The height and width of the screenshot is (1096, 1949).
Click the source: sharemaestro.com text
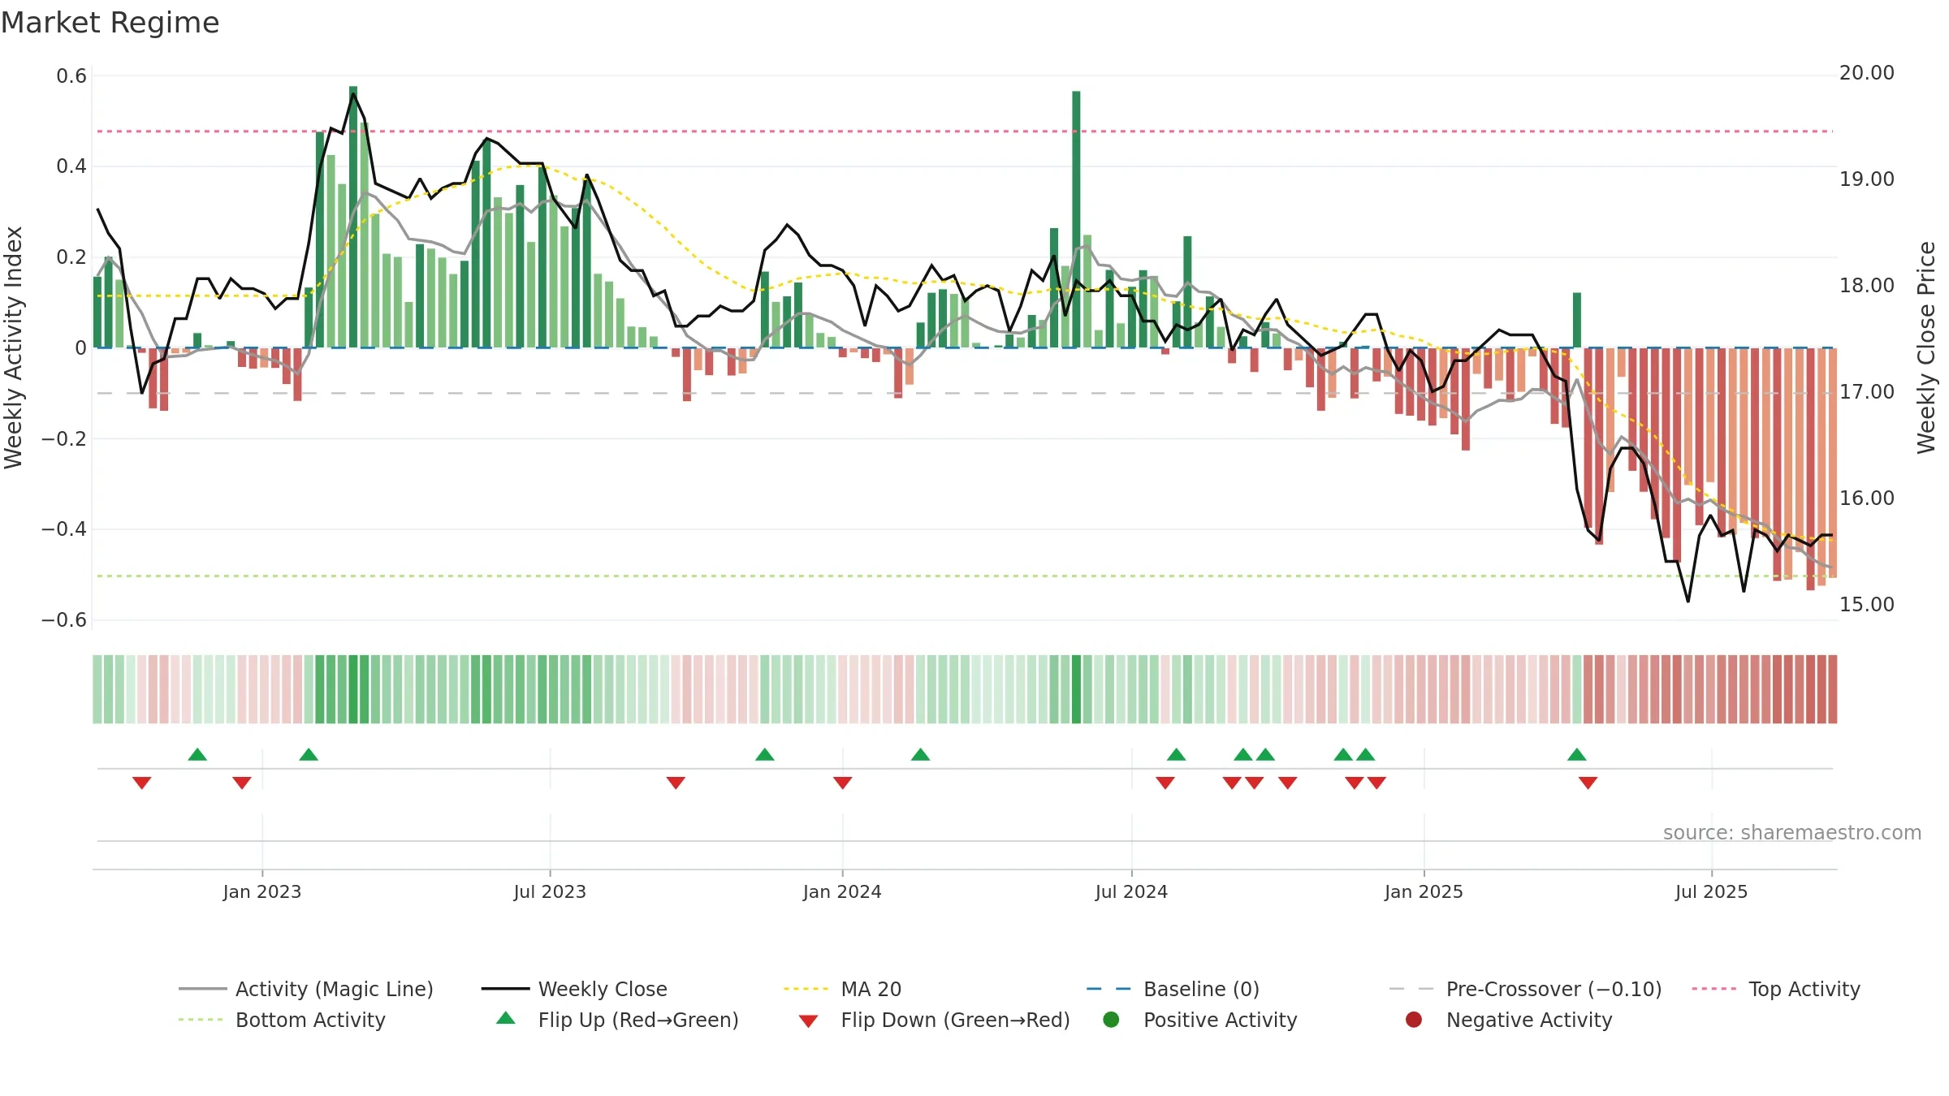coord(1792,833)
